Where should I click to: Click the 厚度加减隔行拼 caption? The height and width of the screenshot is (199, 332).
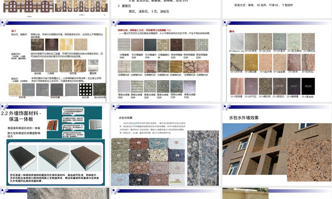pos(176,96)
